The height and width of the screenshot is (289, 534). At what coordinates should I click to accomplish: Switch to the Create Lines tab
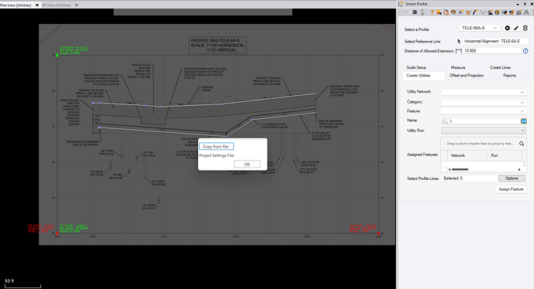(x=500, y=67)
